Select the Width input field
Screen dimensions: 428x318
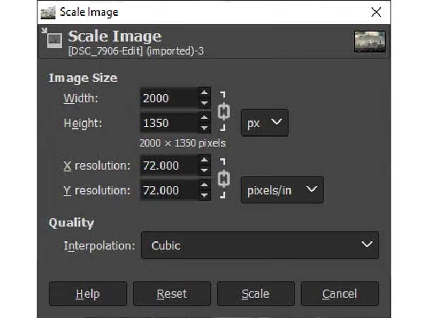[169, 98]
